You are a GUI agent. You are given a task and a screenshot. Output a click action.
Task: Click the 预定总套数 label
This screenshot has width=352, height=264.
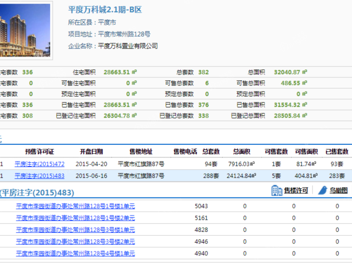point(179,94)
